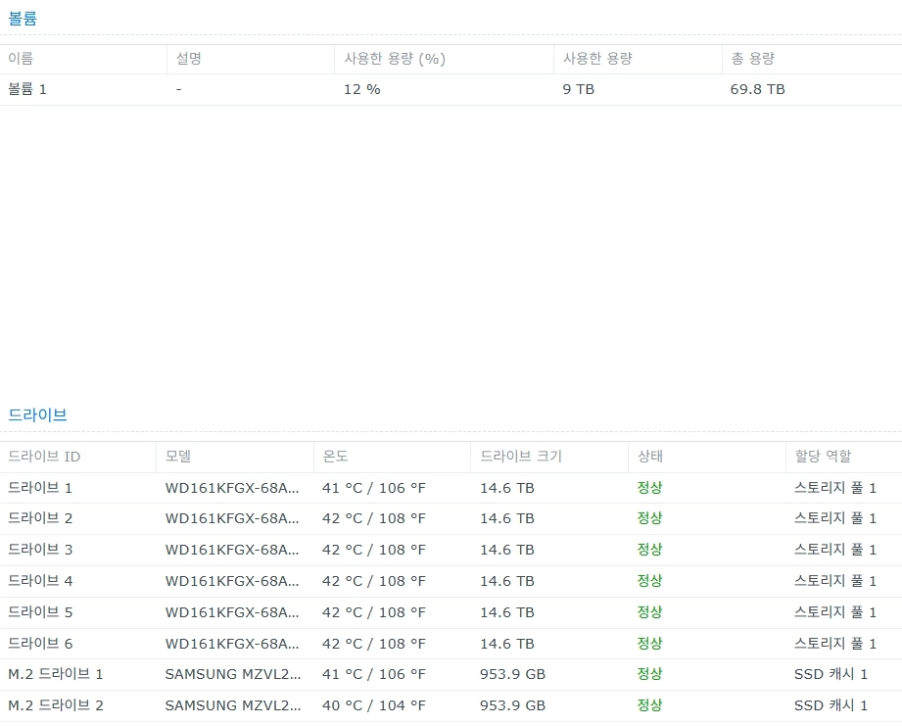Screen dimensions: 902x726
Task: Click the WD161KFGX model of 드라이브 1
Action: pyautogui.click(x=232, y=488)
